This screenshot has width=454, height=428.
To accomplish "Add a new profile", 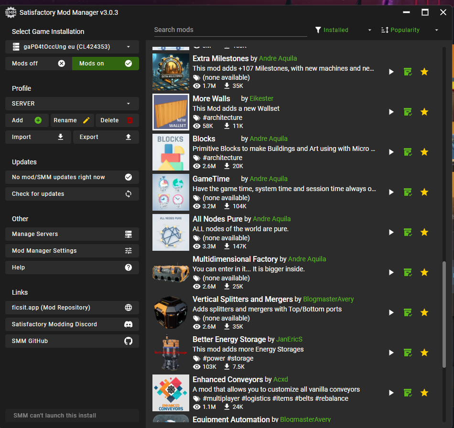I will point(27,120).
